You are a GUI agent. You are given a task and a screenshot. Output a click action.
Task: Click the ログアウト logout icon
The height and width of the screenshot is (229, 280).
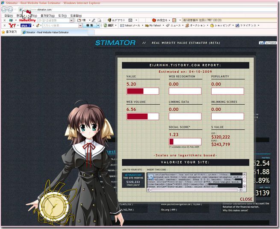pyautogui.click(x=109, y=20)
